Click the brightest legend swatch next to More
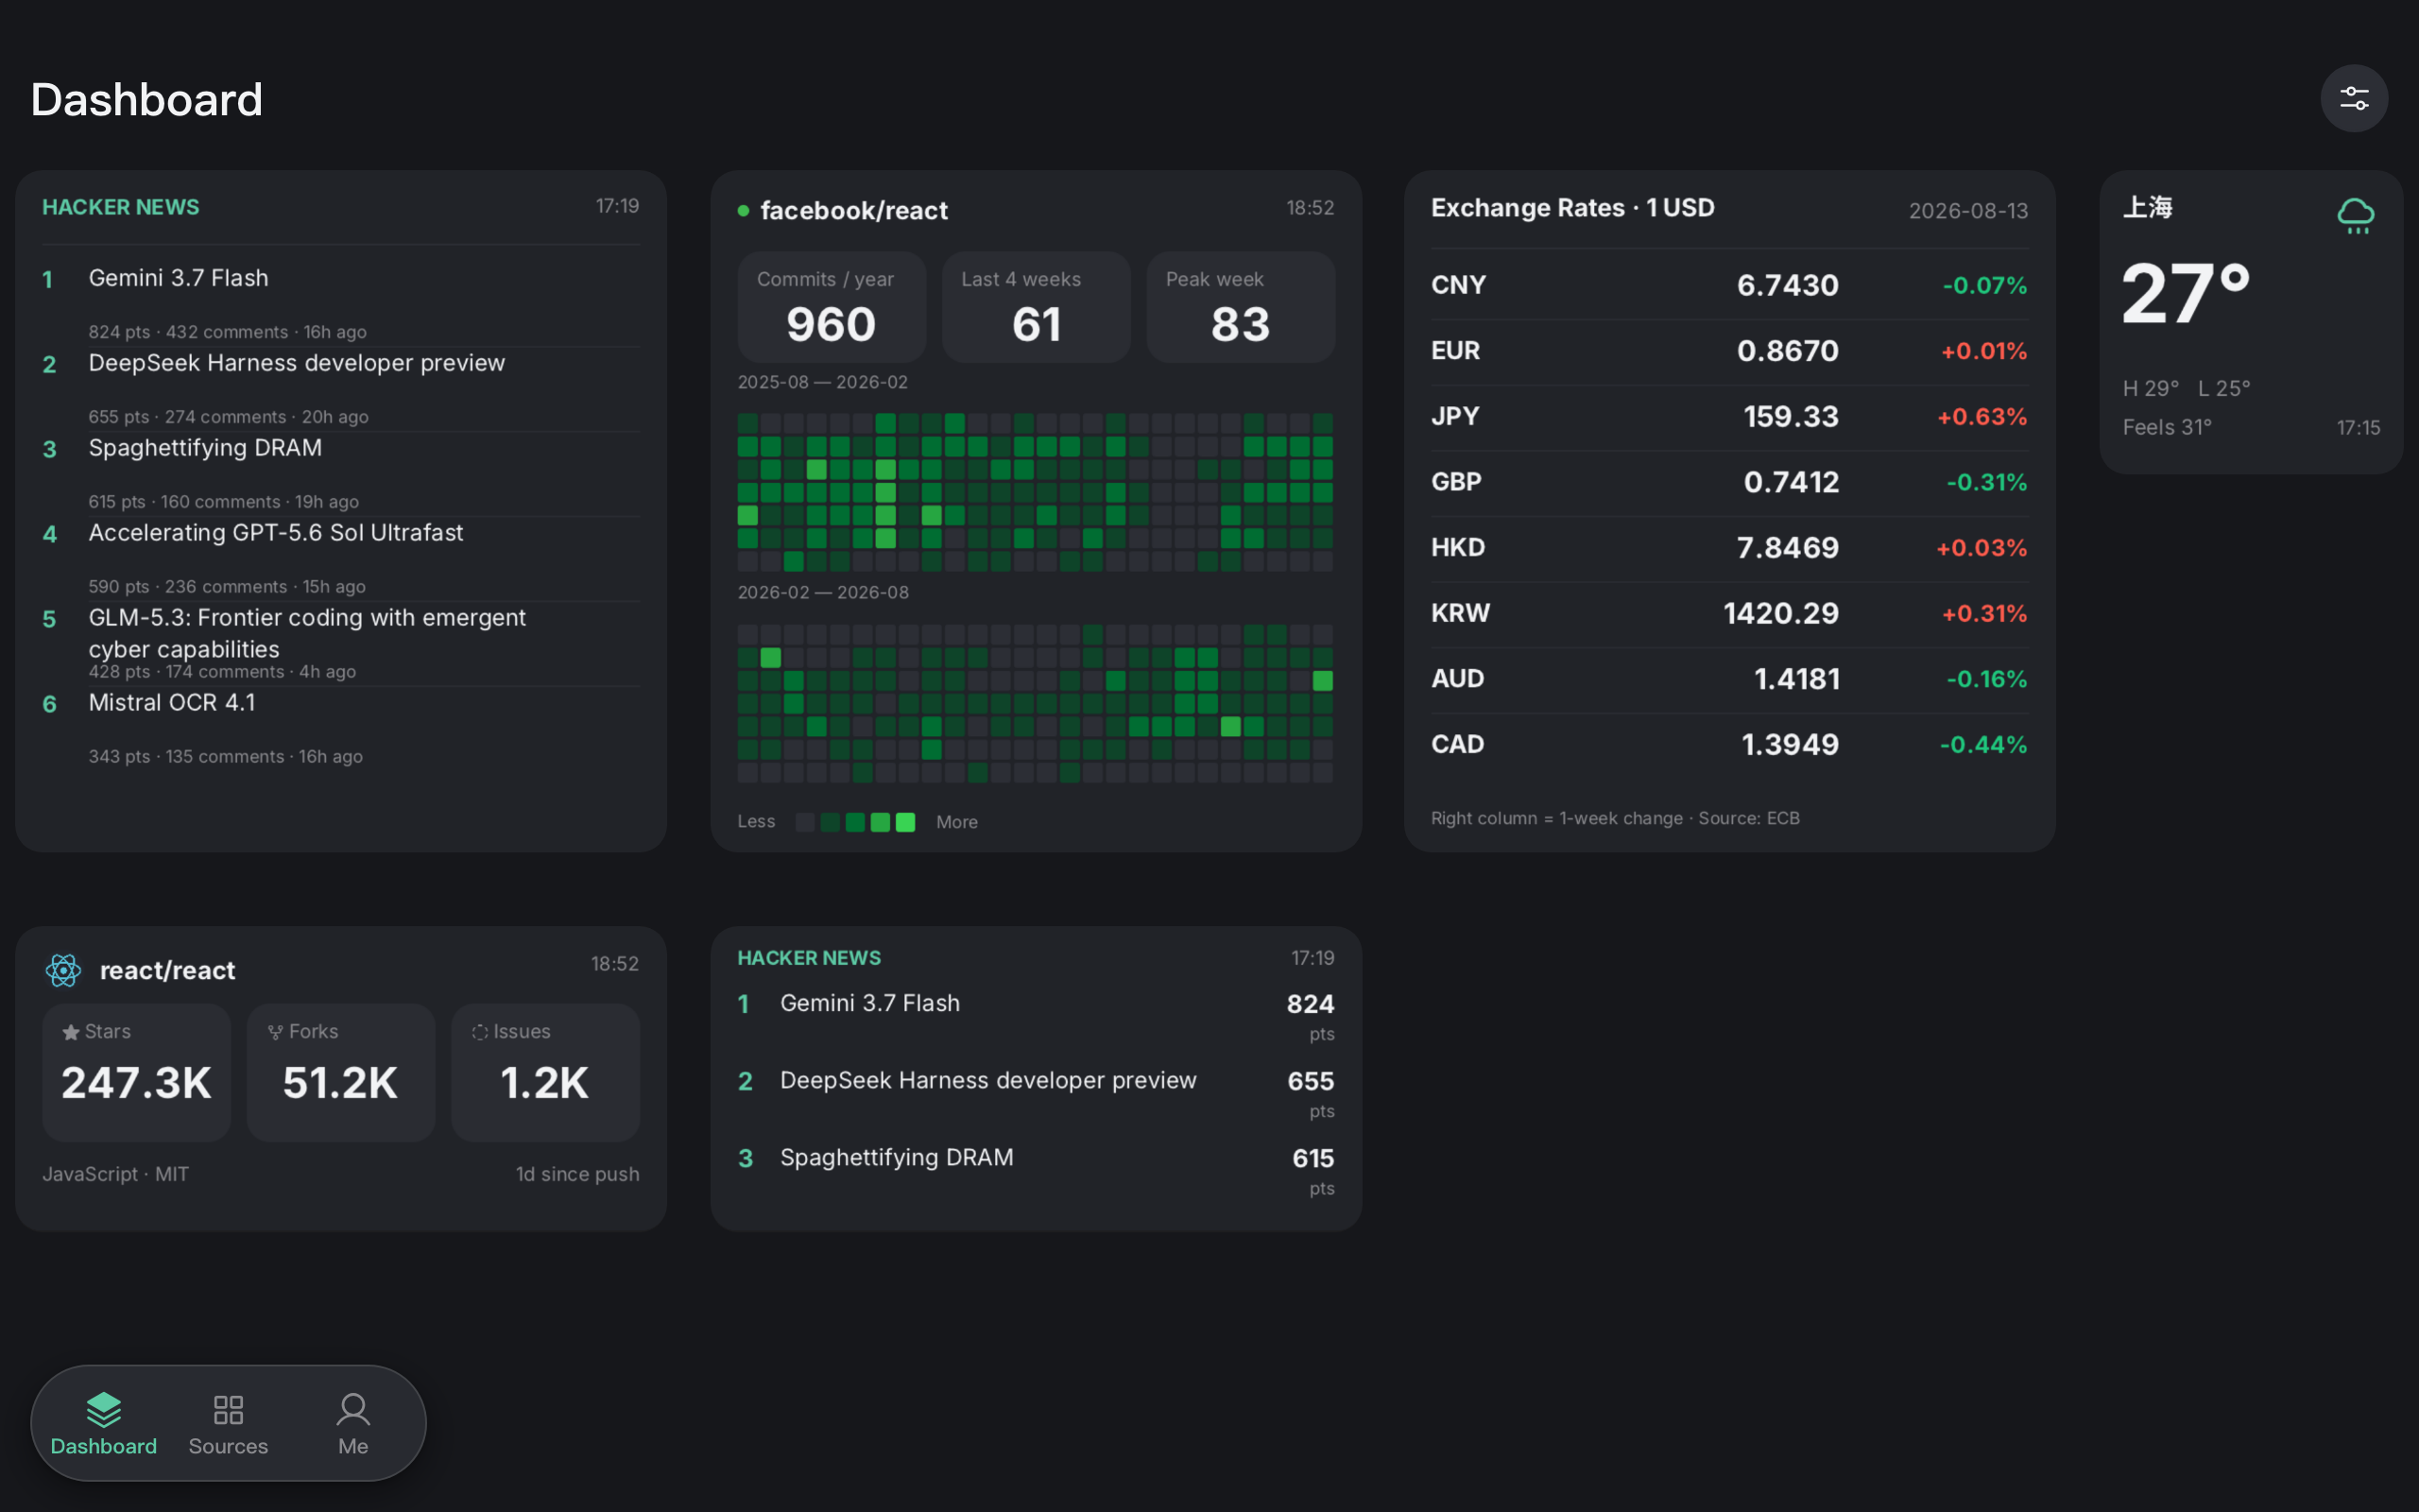 tap(904, 822)
